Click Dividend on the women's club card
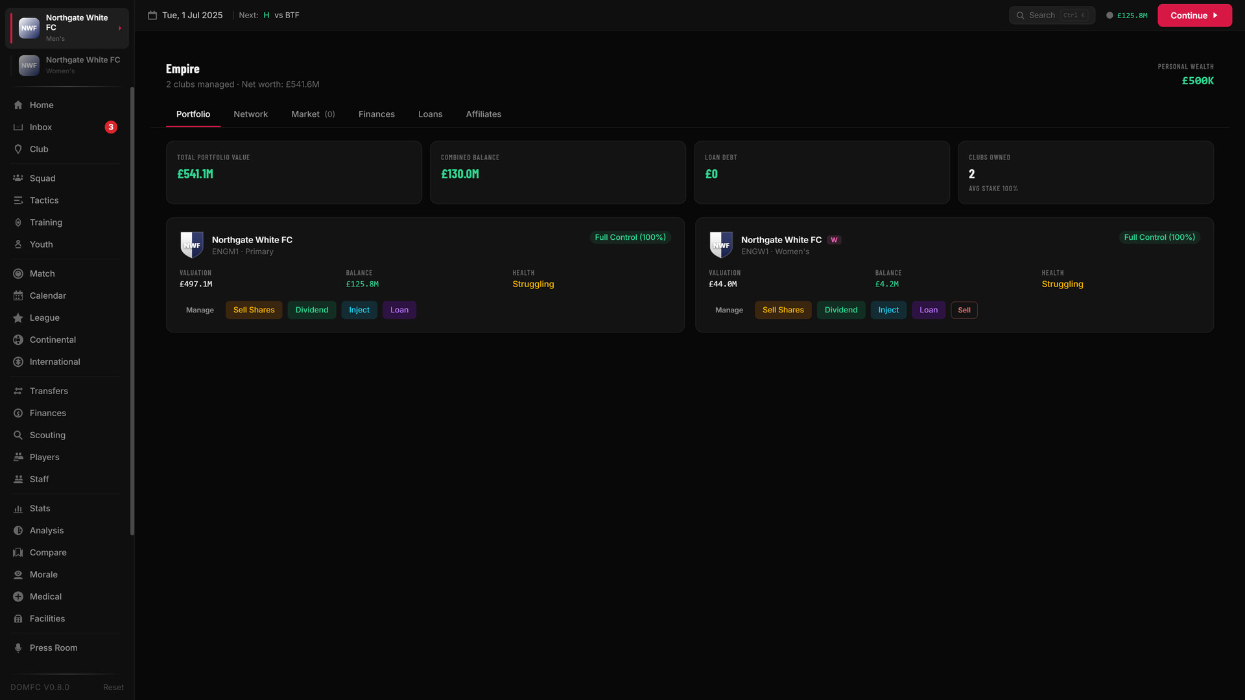The width and height of the screenshot is (1245, 700). click(x=840, y=310)
